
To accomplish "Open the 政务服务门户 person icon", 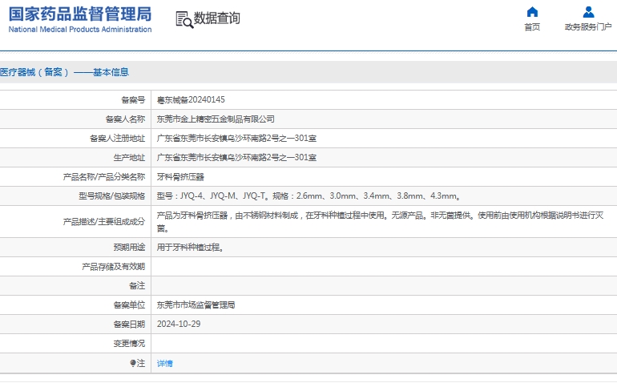I will [x=588, y=12].
